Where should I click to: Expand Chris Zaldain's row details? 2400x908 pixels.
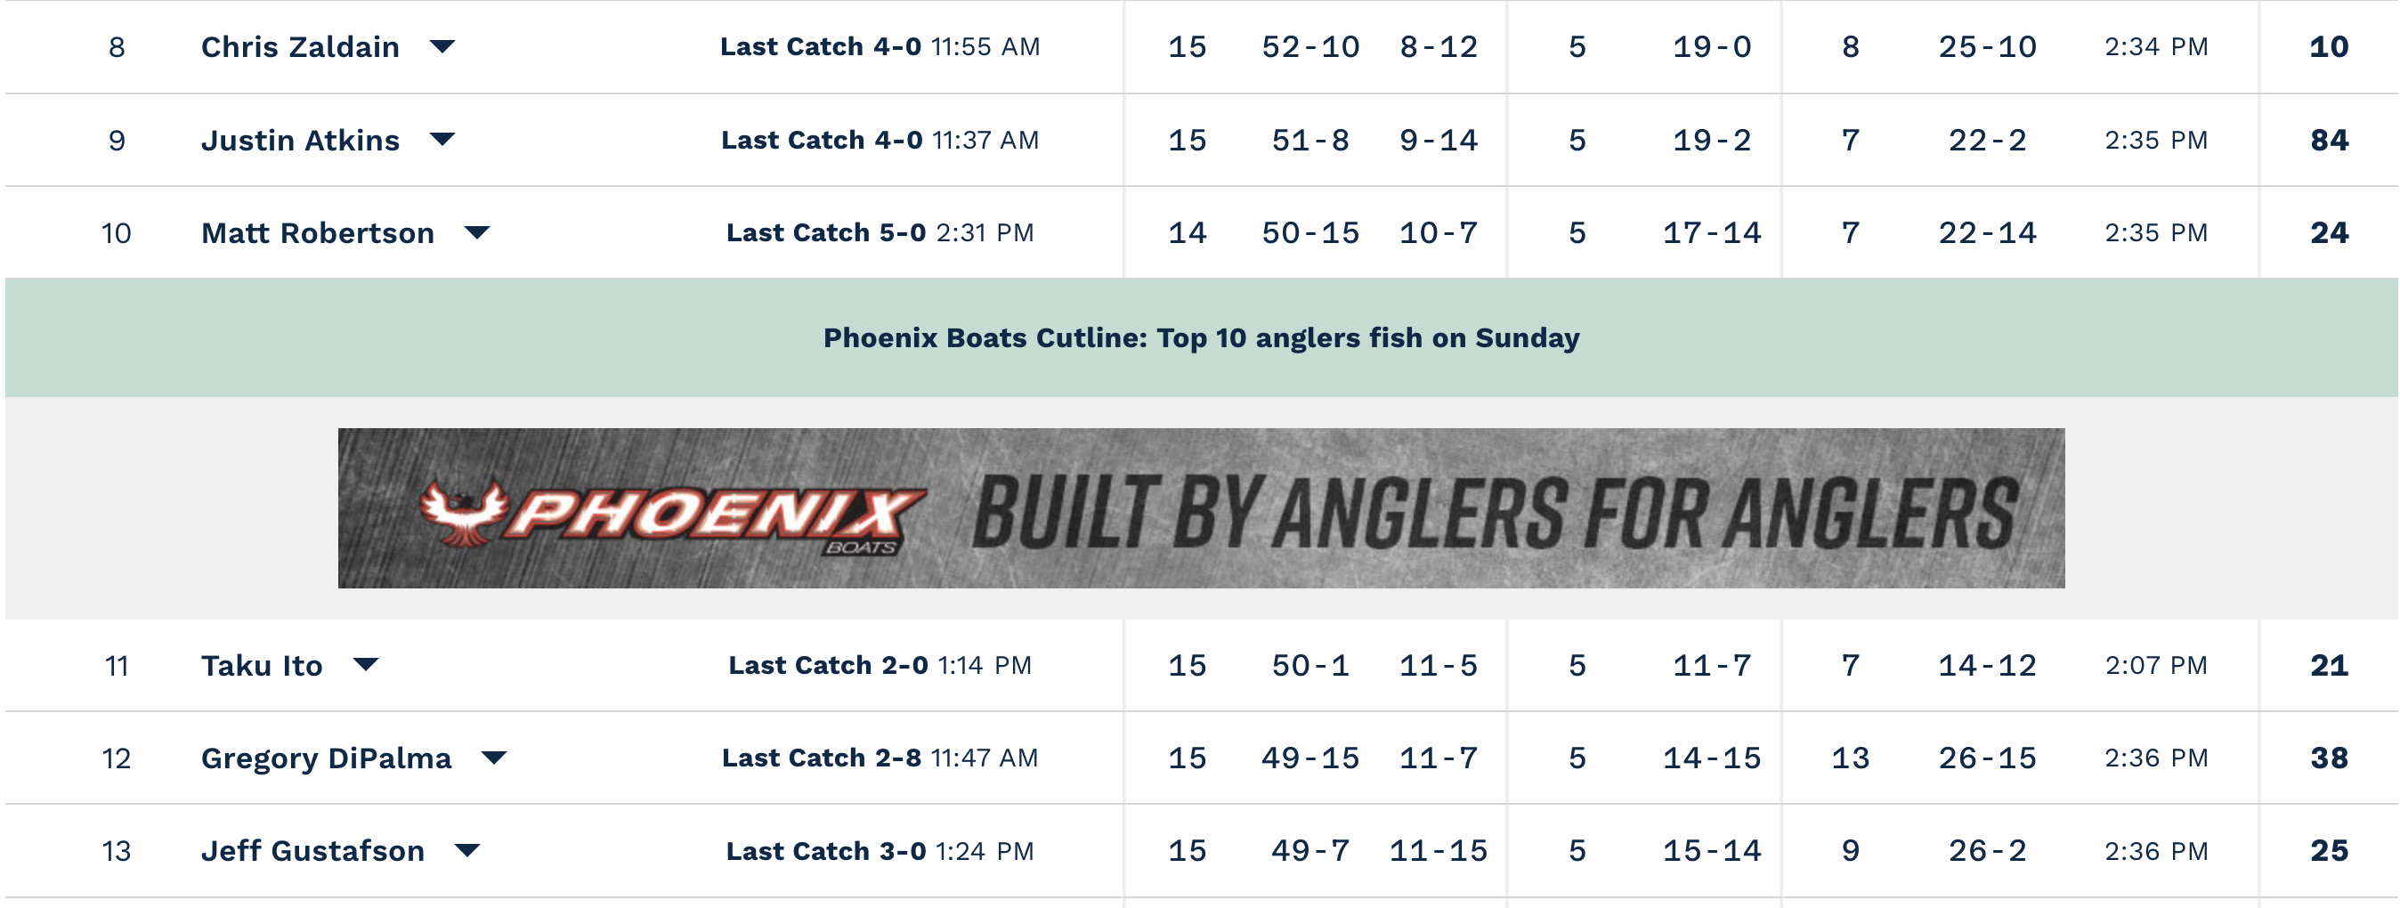click(x=442, y=46)
